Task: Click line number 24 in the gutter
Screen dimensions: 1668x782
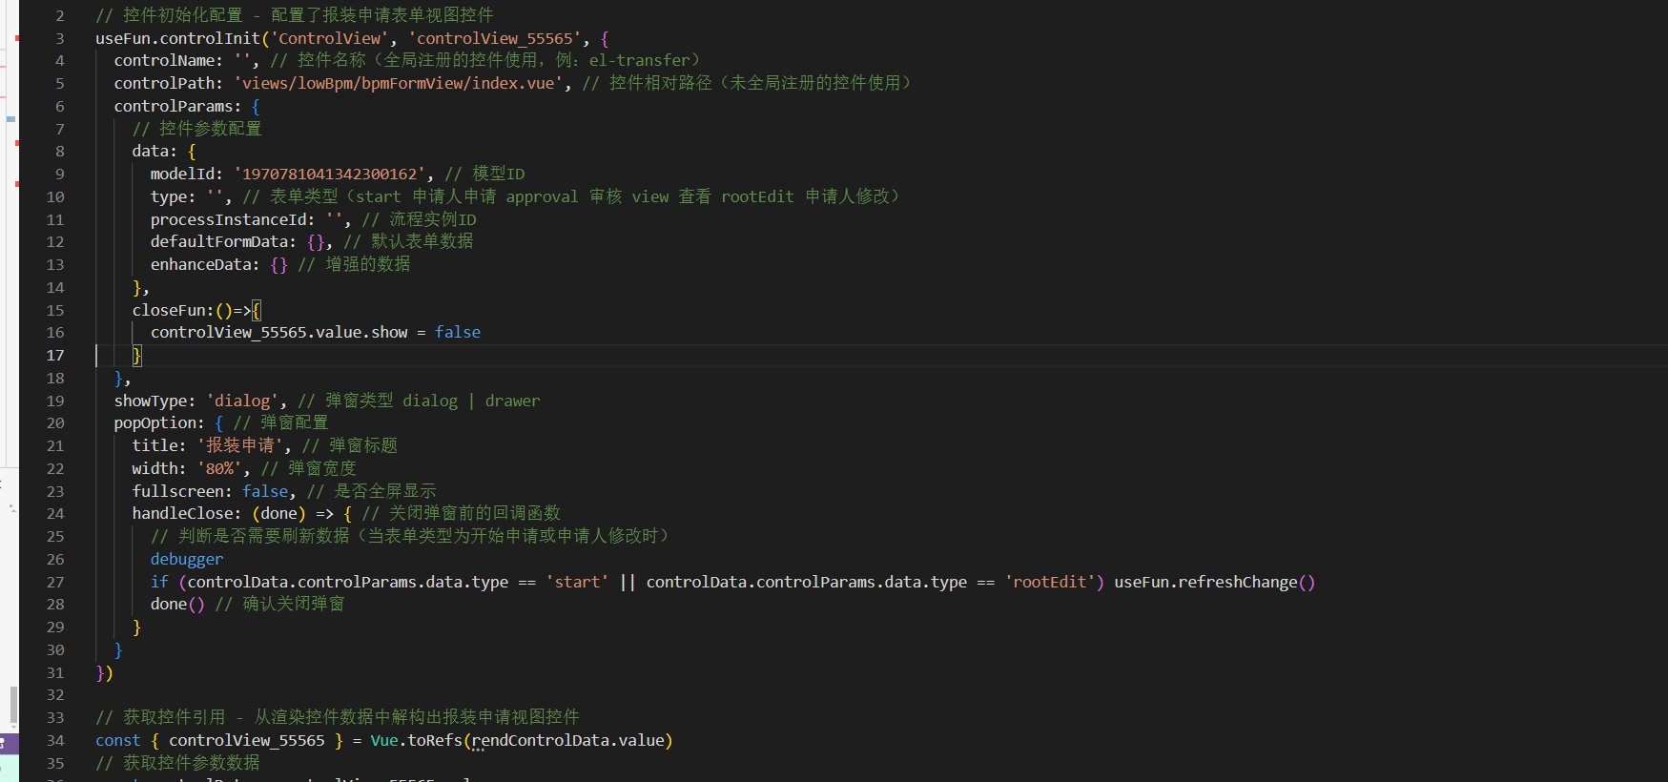Action: (x=55, y=514)
